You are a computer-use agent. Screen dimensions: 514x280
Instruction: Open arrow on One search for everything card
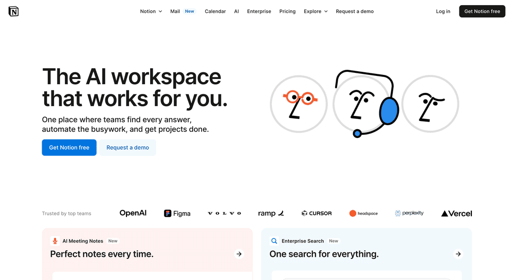coord(458,254)
